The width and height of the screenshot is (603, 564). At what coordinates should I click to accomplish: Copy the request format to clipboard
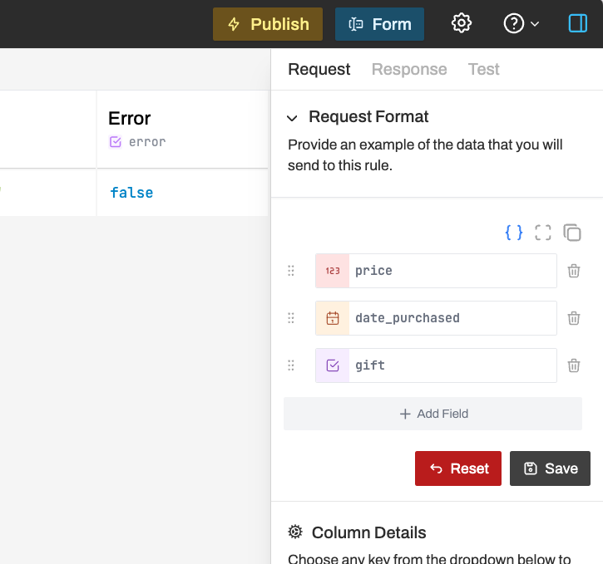tap(572, 233)
